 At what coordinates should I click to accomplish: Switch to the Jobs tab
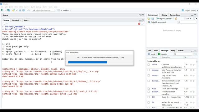click(x=25, y=20)
